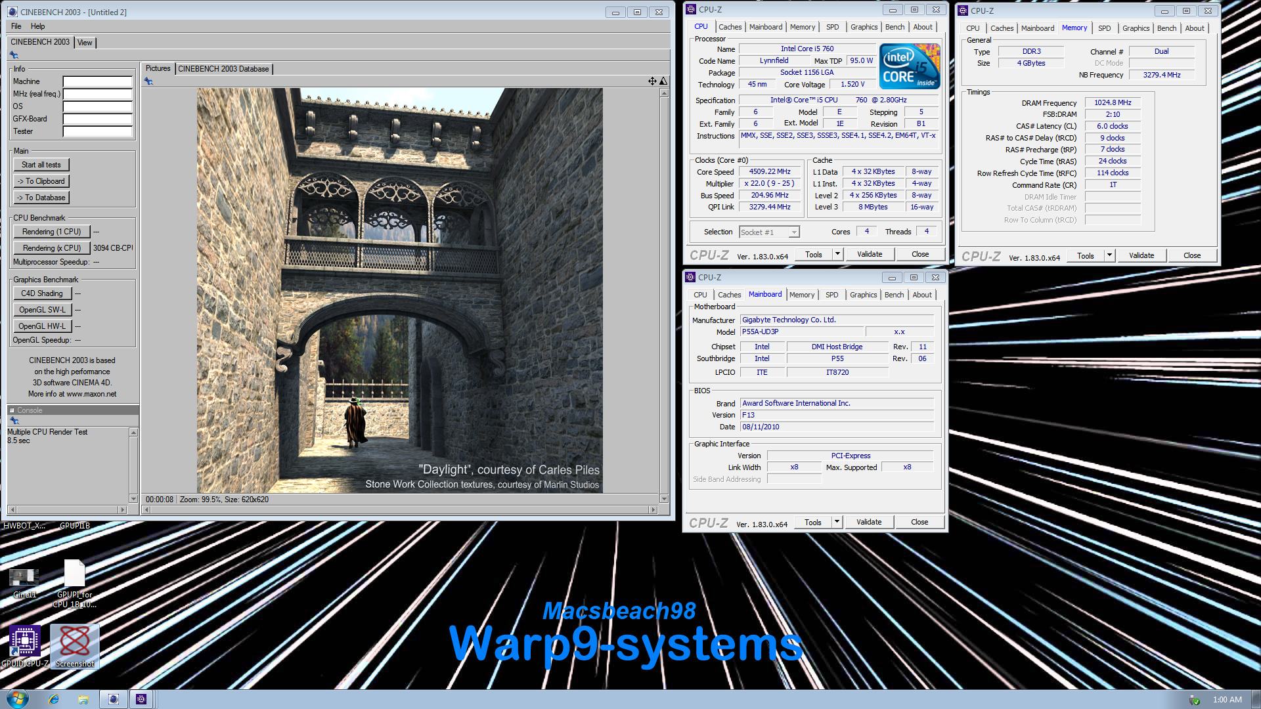
Task: Open the Screenshot desktop icon
Action: click(x=75, y=646)
